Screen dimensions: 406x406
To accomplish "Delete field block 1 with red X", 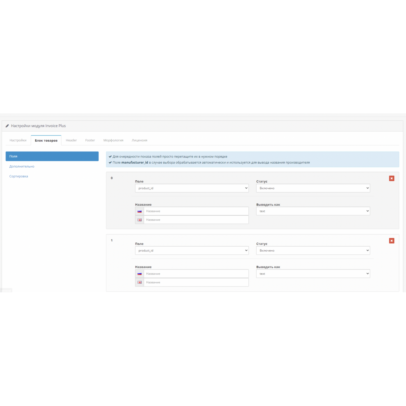I will (391, 241).
